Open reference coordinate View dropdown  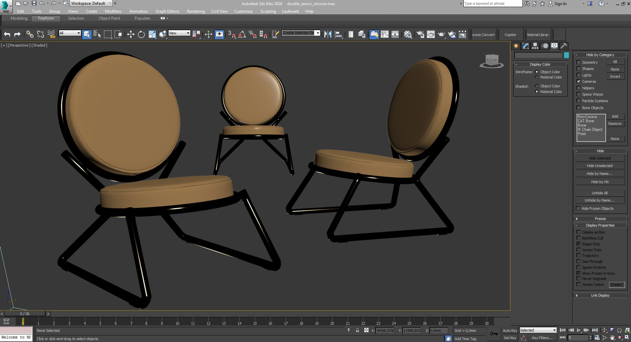(x=179, y=33)
